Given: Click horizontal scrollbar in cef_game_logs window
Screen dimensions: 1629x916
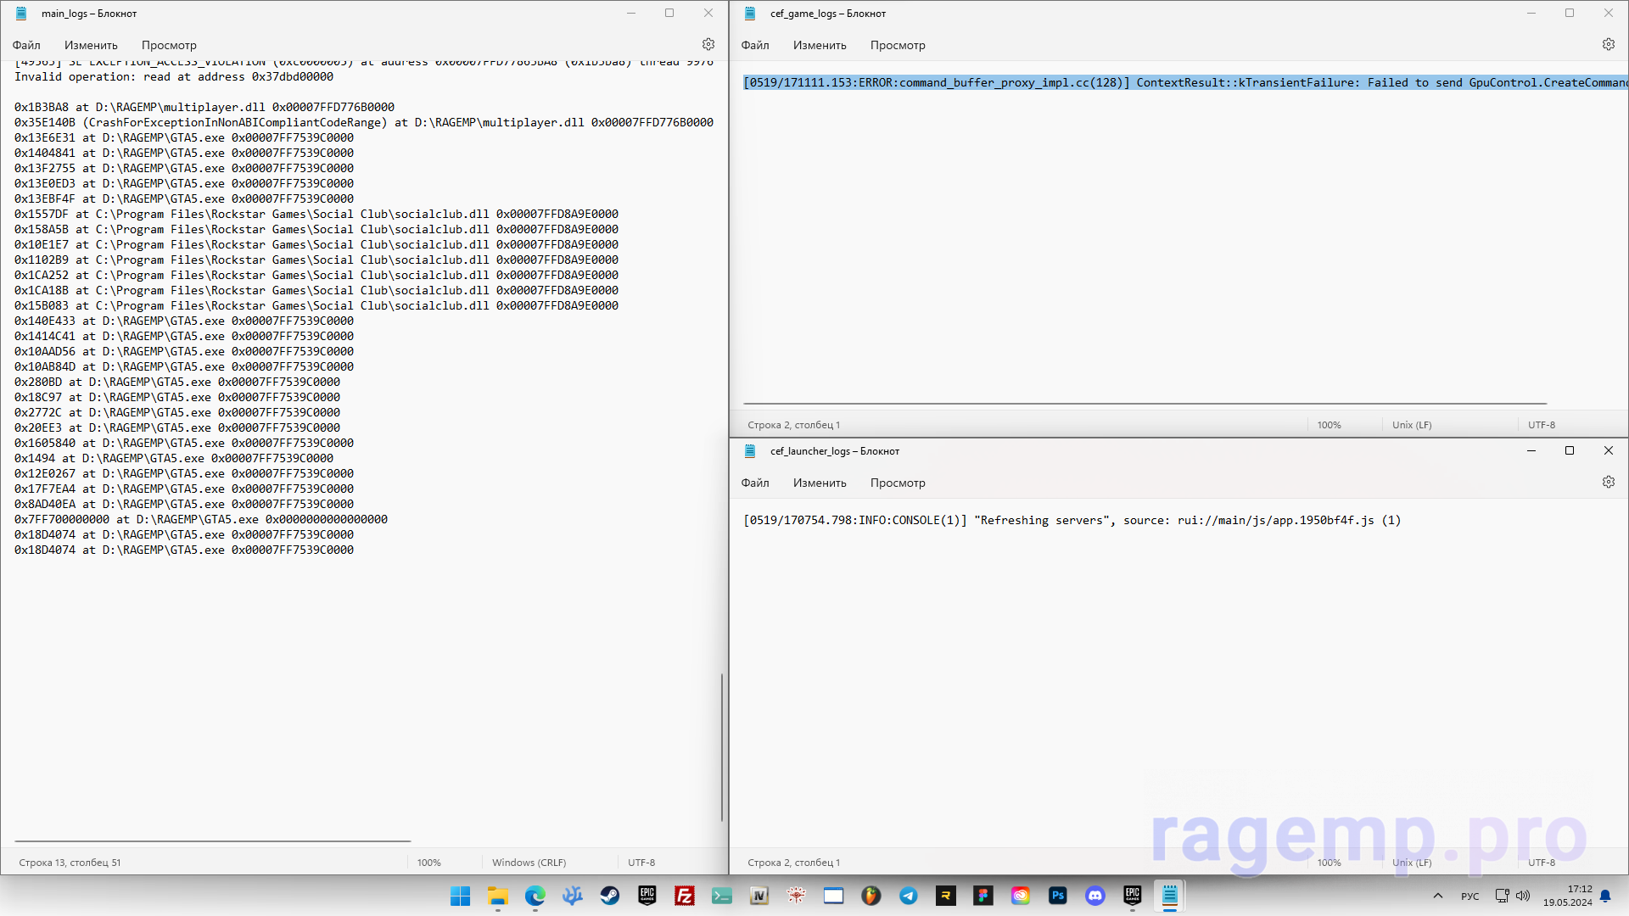Looking at the screenshot, I should coord(1145,404).
